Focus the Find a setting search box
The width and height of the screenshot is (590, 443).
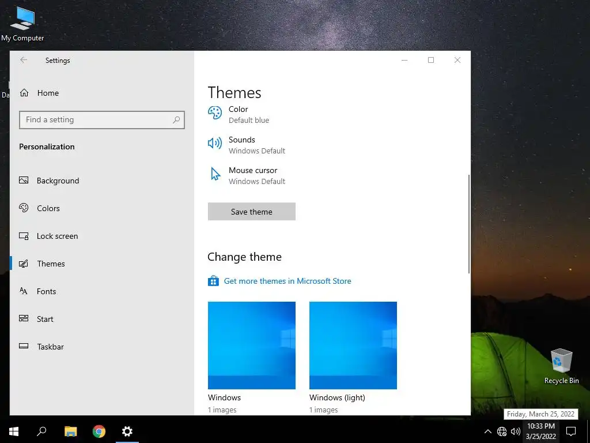pos(101,120)
